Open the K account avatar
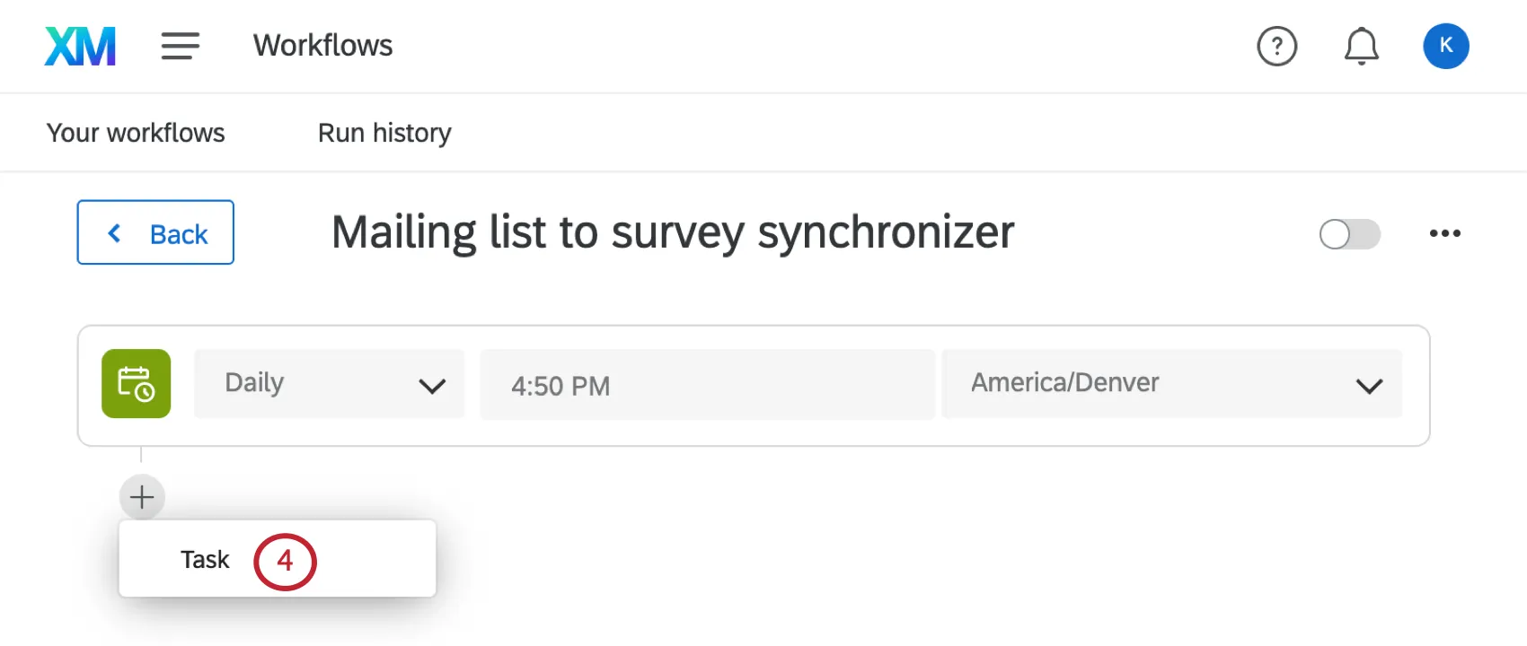1527x646 pixels. [1446, 46]
